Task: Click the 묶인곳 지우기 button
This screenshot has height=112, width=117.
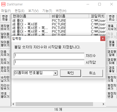Action: pos(5,69)
